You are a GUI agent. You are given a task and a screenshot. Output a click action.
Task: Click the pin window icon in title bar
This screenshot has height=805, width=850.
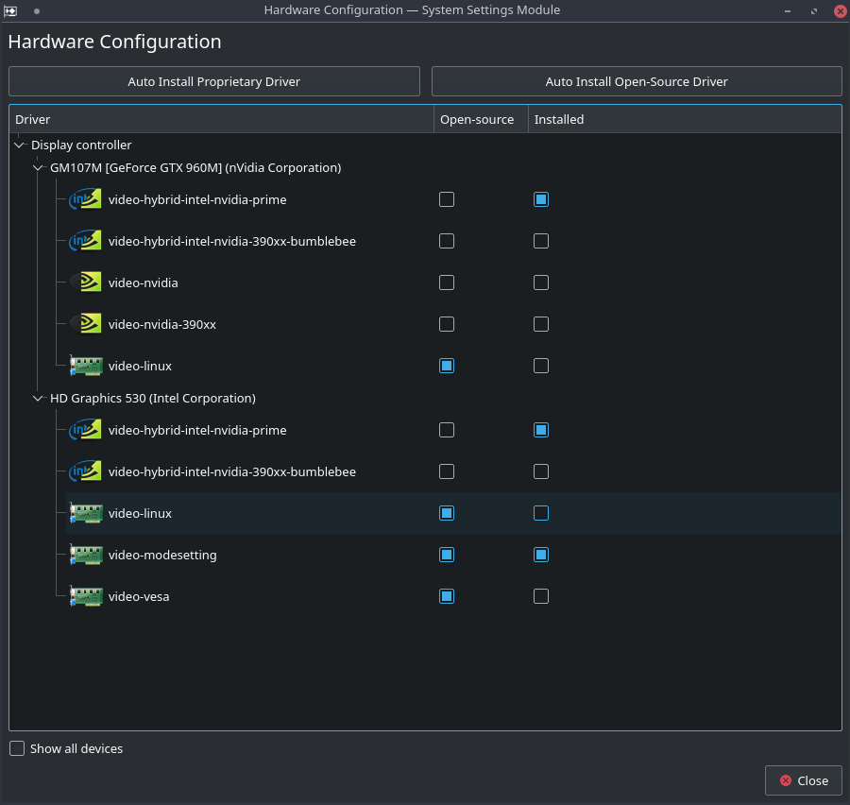tap(36, 10)
